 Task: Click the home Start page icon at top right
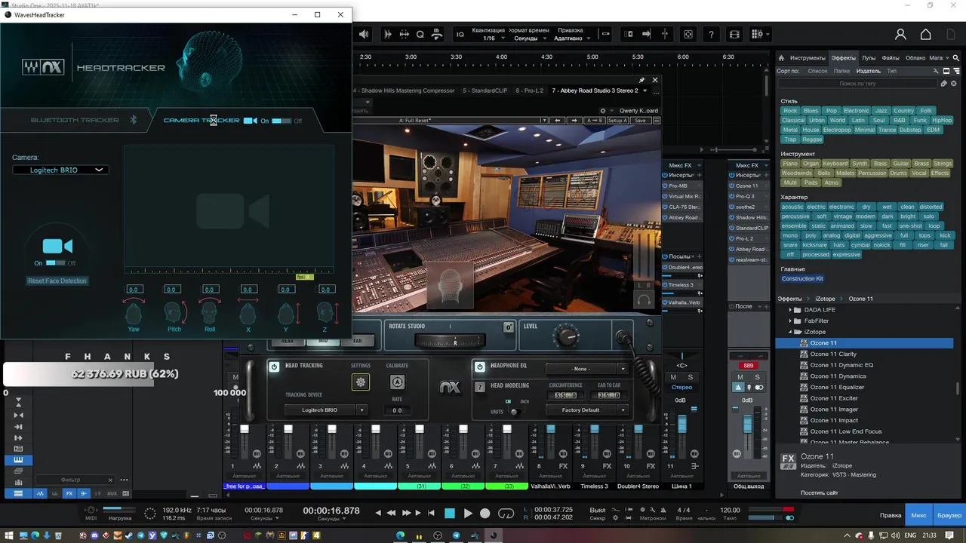pos(926,35)
